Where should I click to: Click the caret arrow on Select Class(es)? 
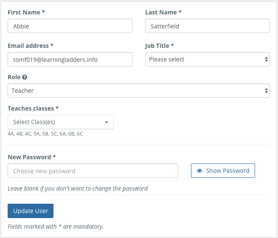click(x=106, y=122)
